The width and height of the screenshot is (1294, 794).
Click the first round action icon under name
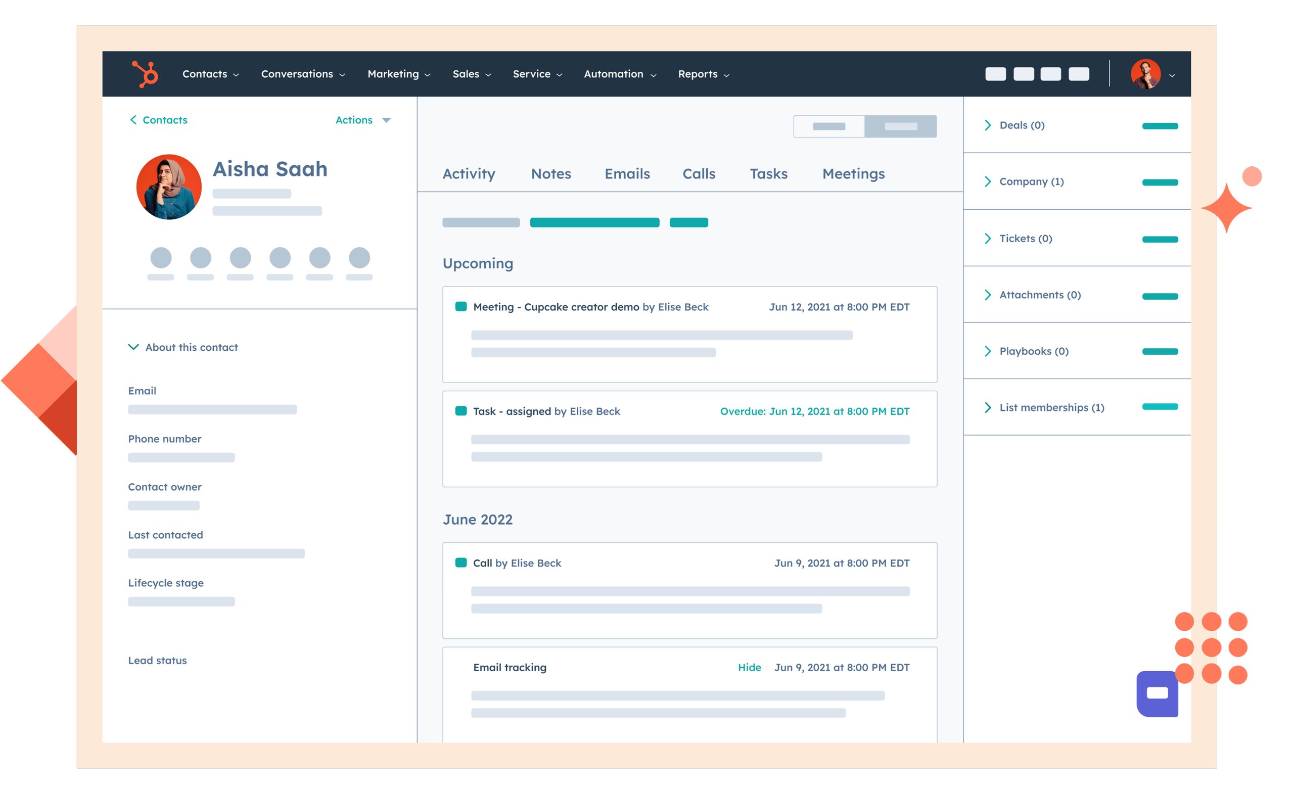pos(161,258)
